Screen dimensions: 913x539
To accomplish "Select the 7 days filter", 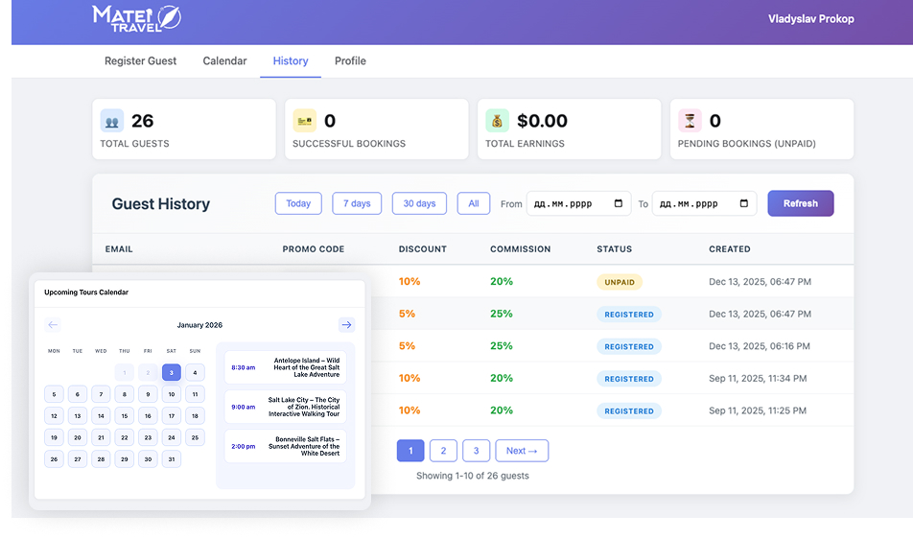I will tap(357, 203).
